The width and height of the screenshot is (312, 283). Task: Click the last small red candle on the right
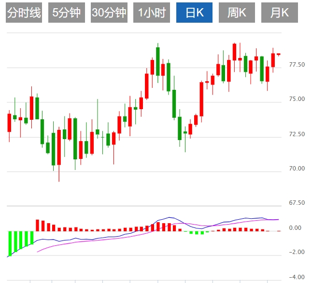pyautogui.click(x=279, y=55)
